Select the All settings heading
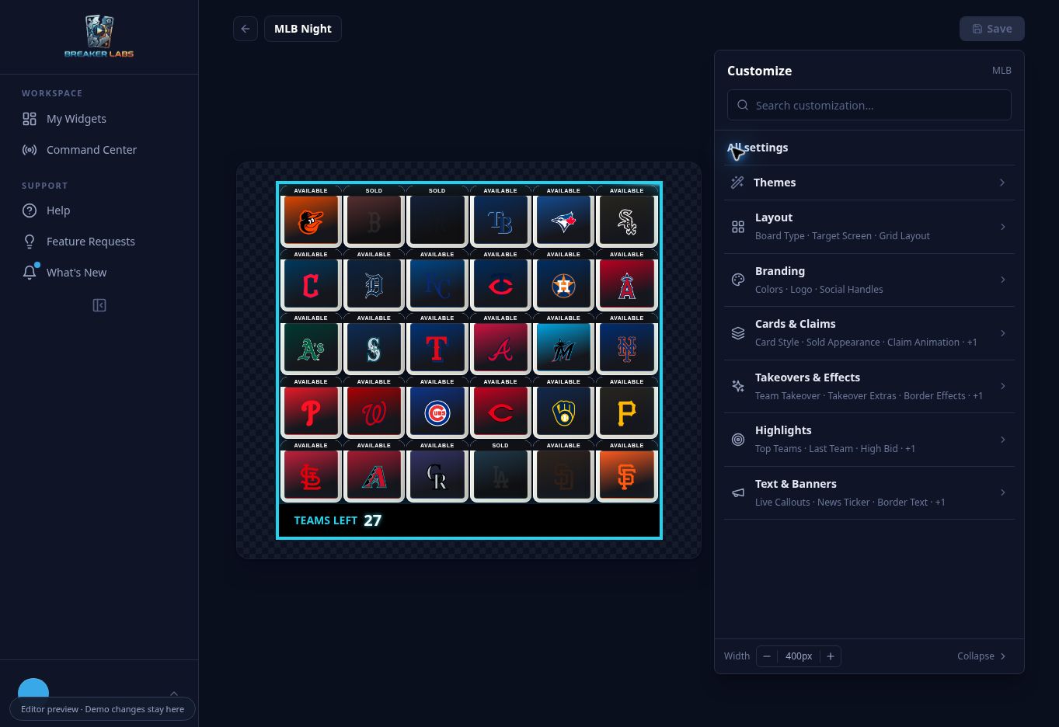This screenshot has width=1059, height=727. 758,148
